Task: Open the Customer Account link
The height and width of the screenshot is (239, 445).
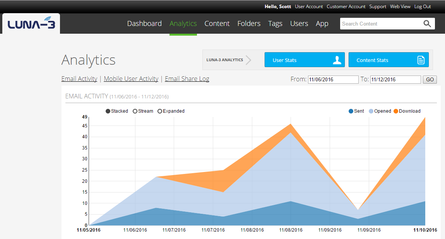Action: click(346, 7)
